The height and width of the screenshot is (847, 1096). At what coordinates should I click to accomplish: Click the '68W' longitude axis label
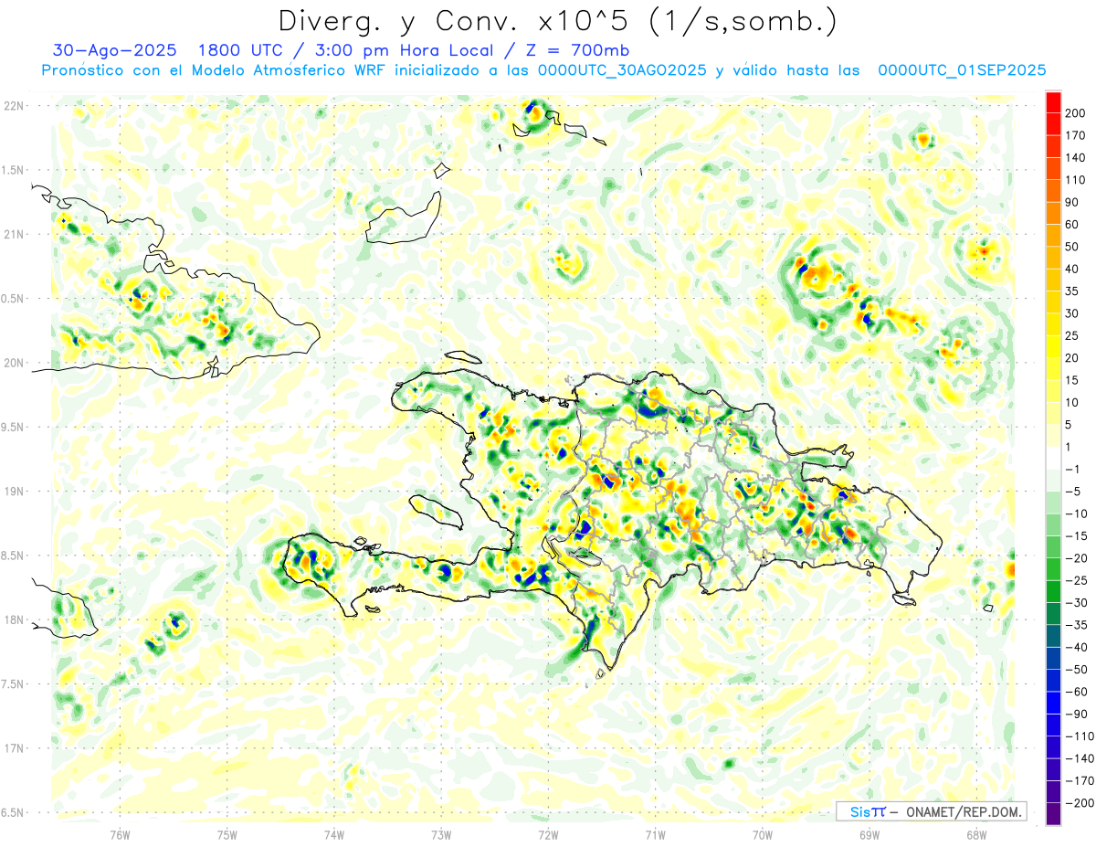[975, 834]
